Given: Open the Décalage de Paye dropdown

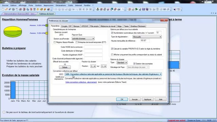Looking at the screenshot, I should 138,67.
